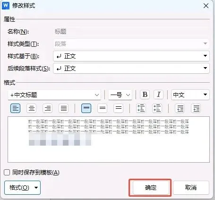Decrease paragraph spacing
The width and height of the screenshot is (215, 200).
157,108
